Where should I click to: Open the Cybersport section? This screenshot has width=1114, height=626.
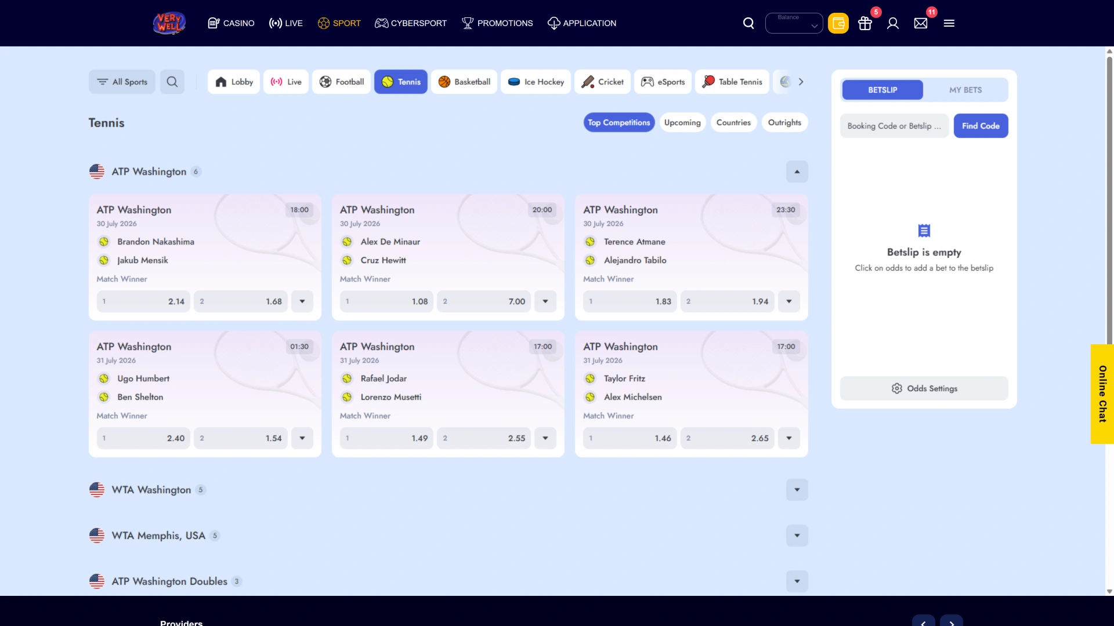pos(411,23)
